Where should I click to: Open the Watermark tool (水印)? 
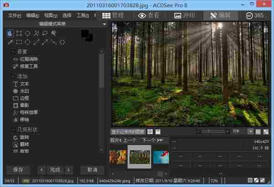24,91
